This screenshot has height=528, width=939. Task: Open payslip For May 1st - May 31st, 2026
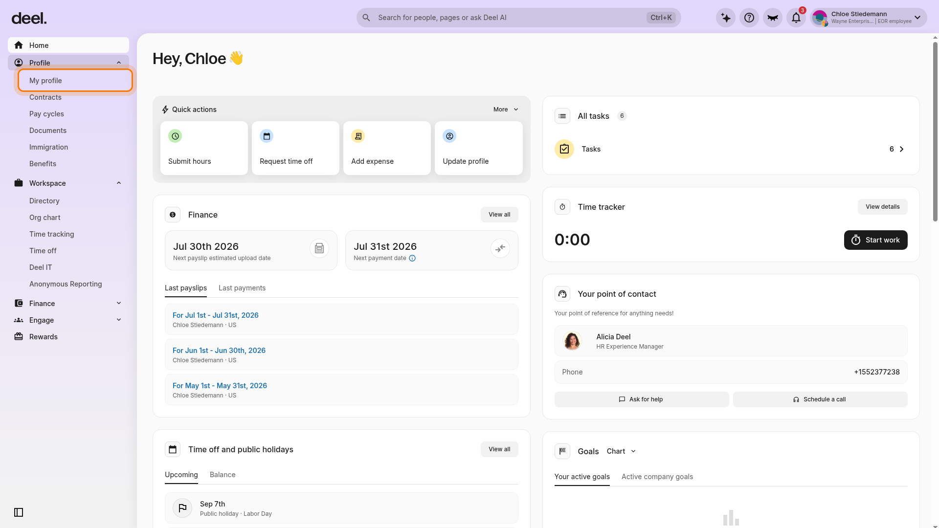(x=220, y=386)
